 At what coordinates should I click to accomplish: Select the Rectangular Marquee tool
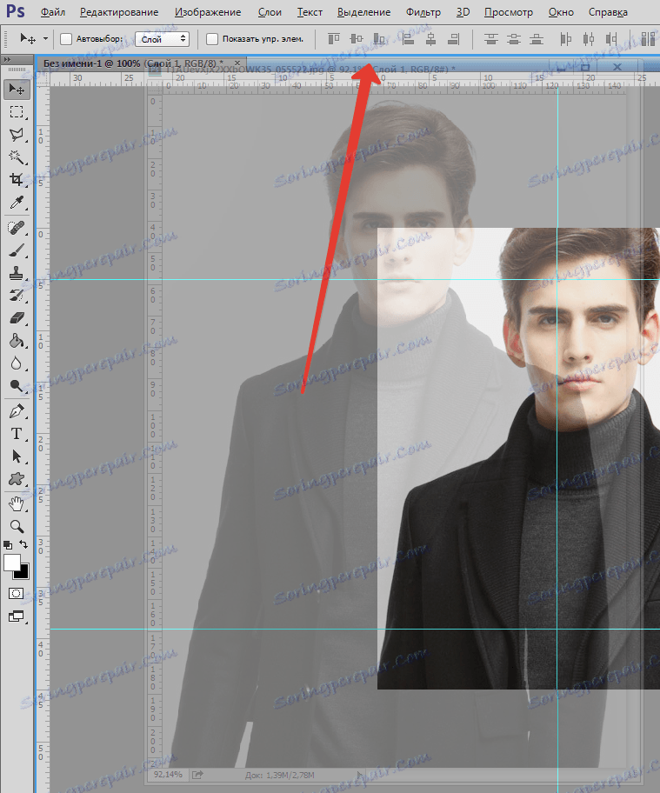[x=17, y=112]
